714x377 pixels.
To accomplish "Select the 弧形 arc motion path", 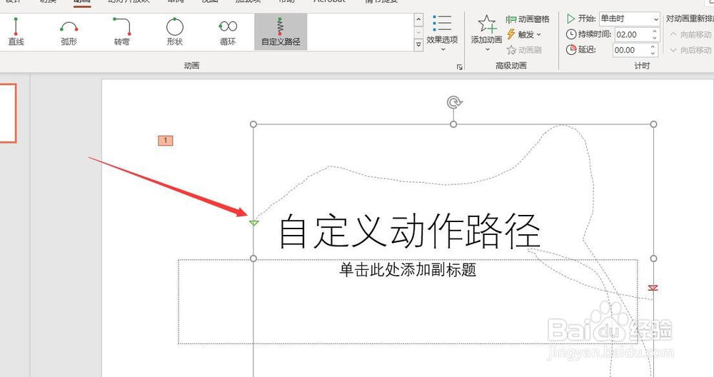I will click(x=69, y=32).
